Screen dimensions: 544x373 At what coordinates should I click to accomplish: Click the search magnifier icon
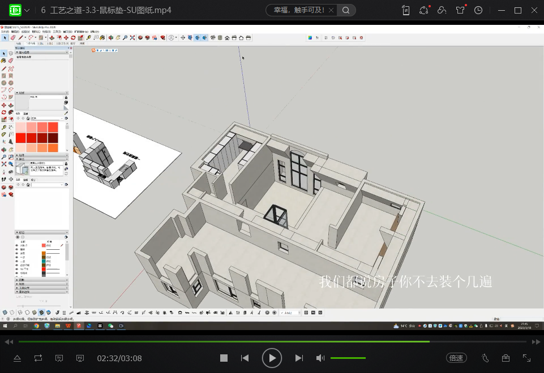(x=346, y=10)
